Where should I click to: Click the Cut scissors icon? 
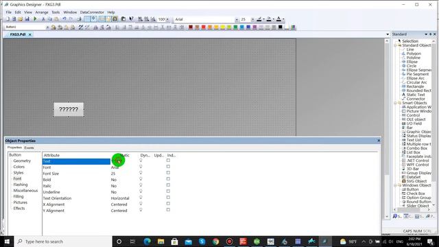43,19
